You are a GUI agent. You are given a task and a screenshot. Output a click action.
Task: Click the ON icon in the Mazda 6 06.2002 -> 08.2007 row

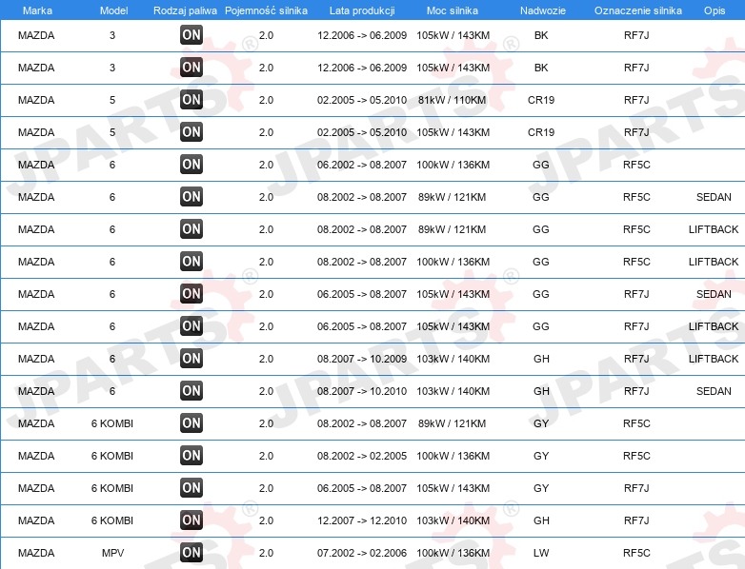pos(191,165)
